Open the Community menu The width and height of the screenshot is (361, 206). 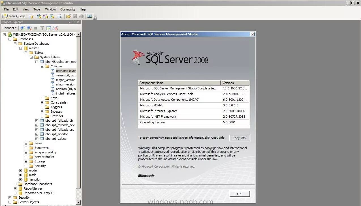68,9
